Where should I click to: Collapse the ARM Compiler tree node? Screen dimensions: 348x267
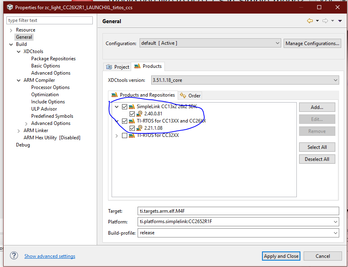[19, 80]
